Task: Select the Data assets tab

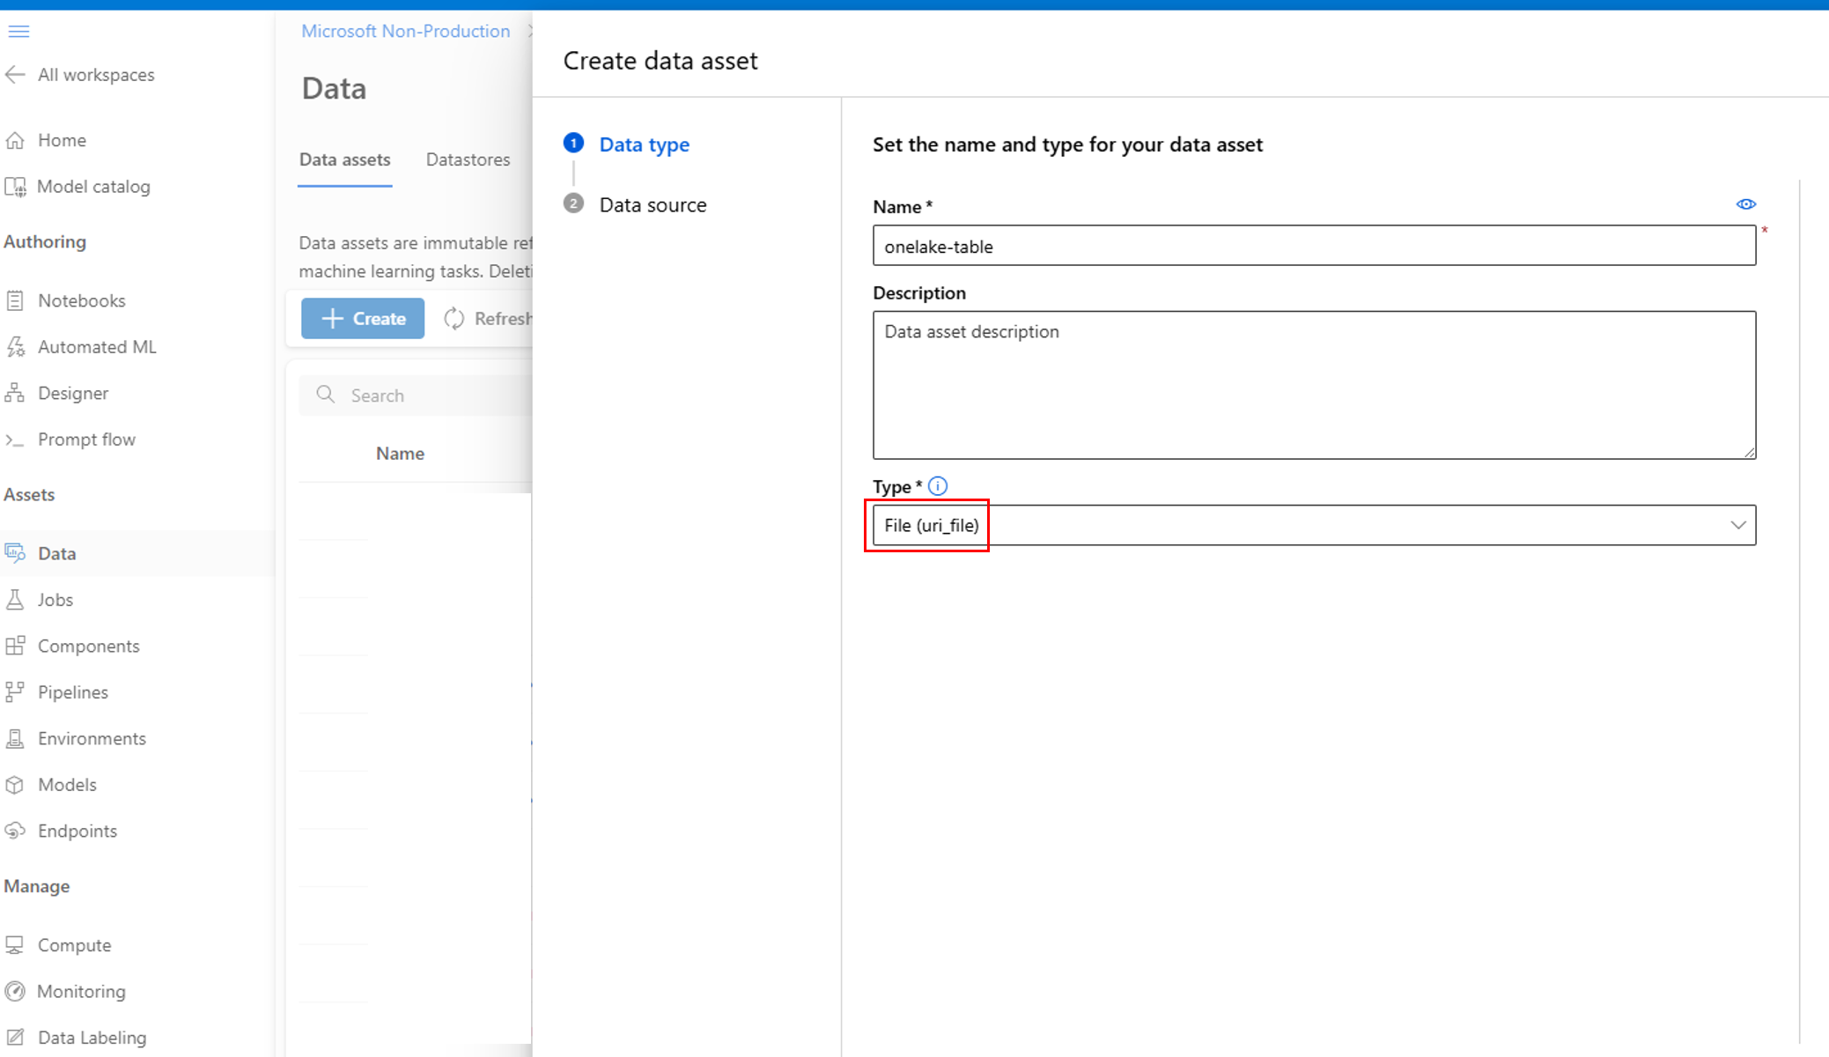Action: point(344,159)
